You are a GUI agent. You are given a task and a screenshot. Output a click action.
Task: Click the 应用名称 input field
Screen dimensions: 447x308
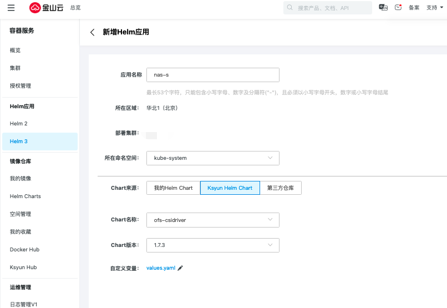pyautogui.click(x=212, y=75)
